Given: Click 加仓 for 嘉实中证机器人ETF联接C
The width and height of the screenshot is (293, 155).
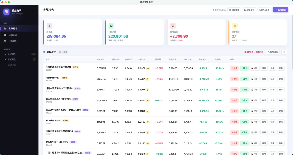Looking at the screenshot, I should 234,100.
